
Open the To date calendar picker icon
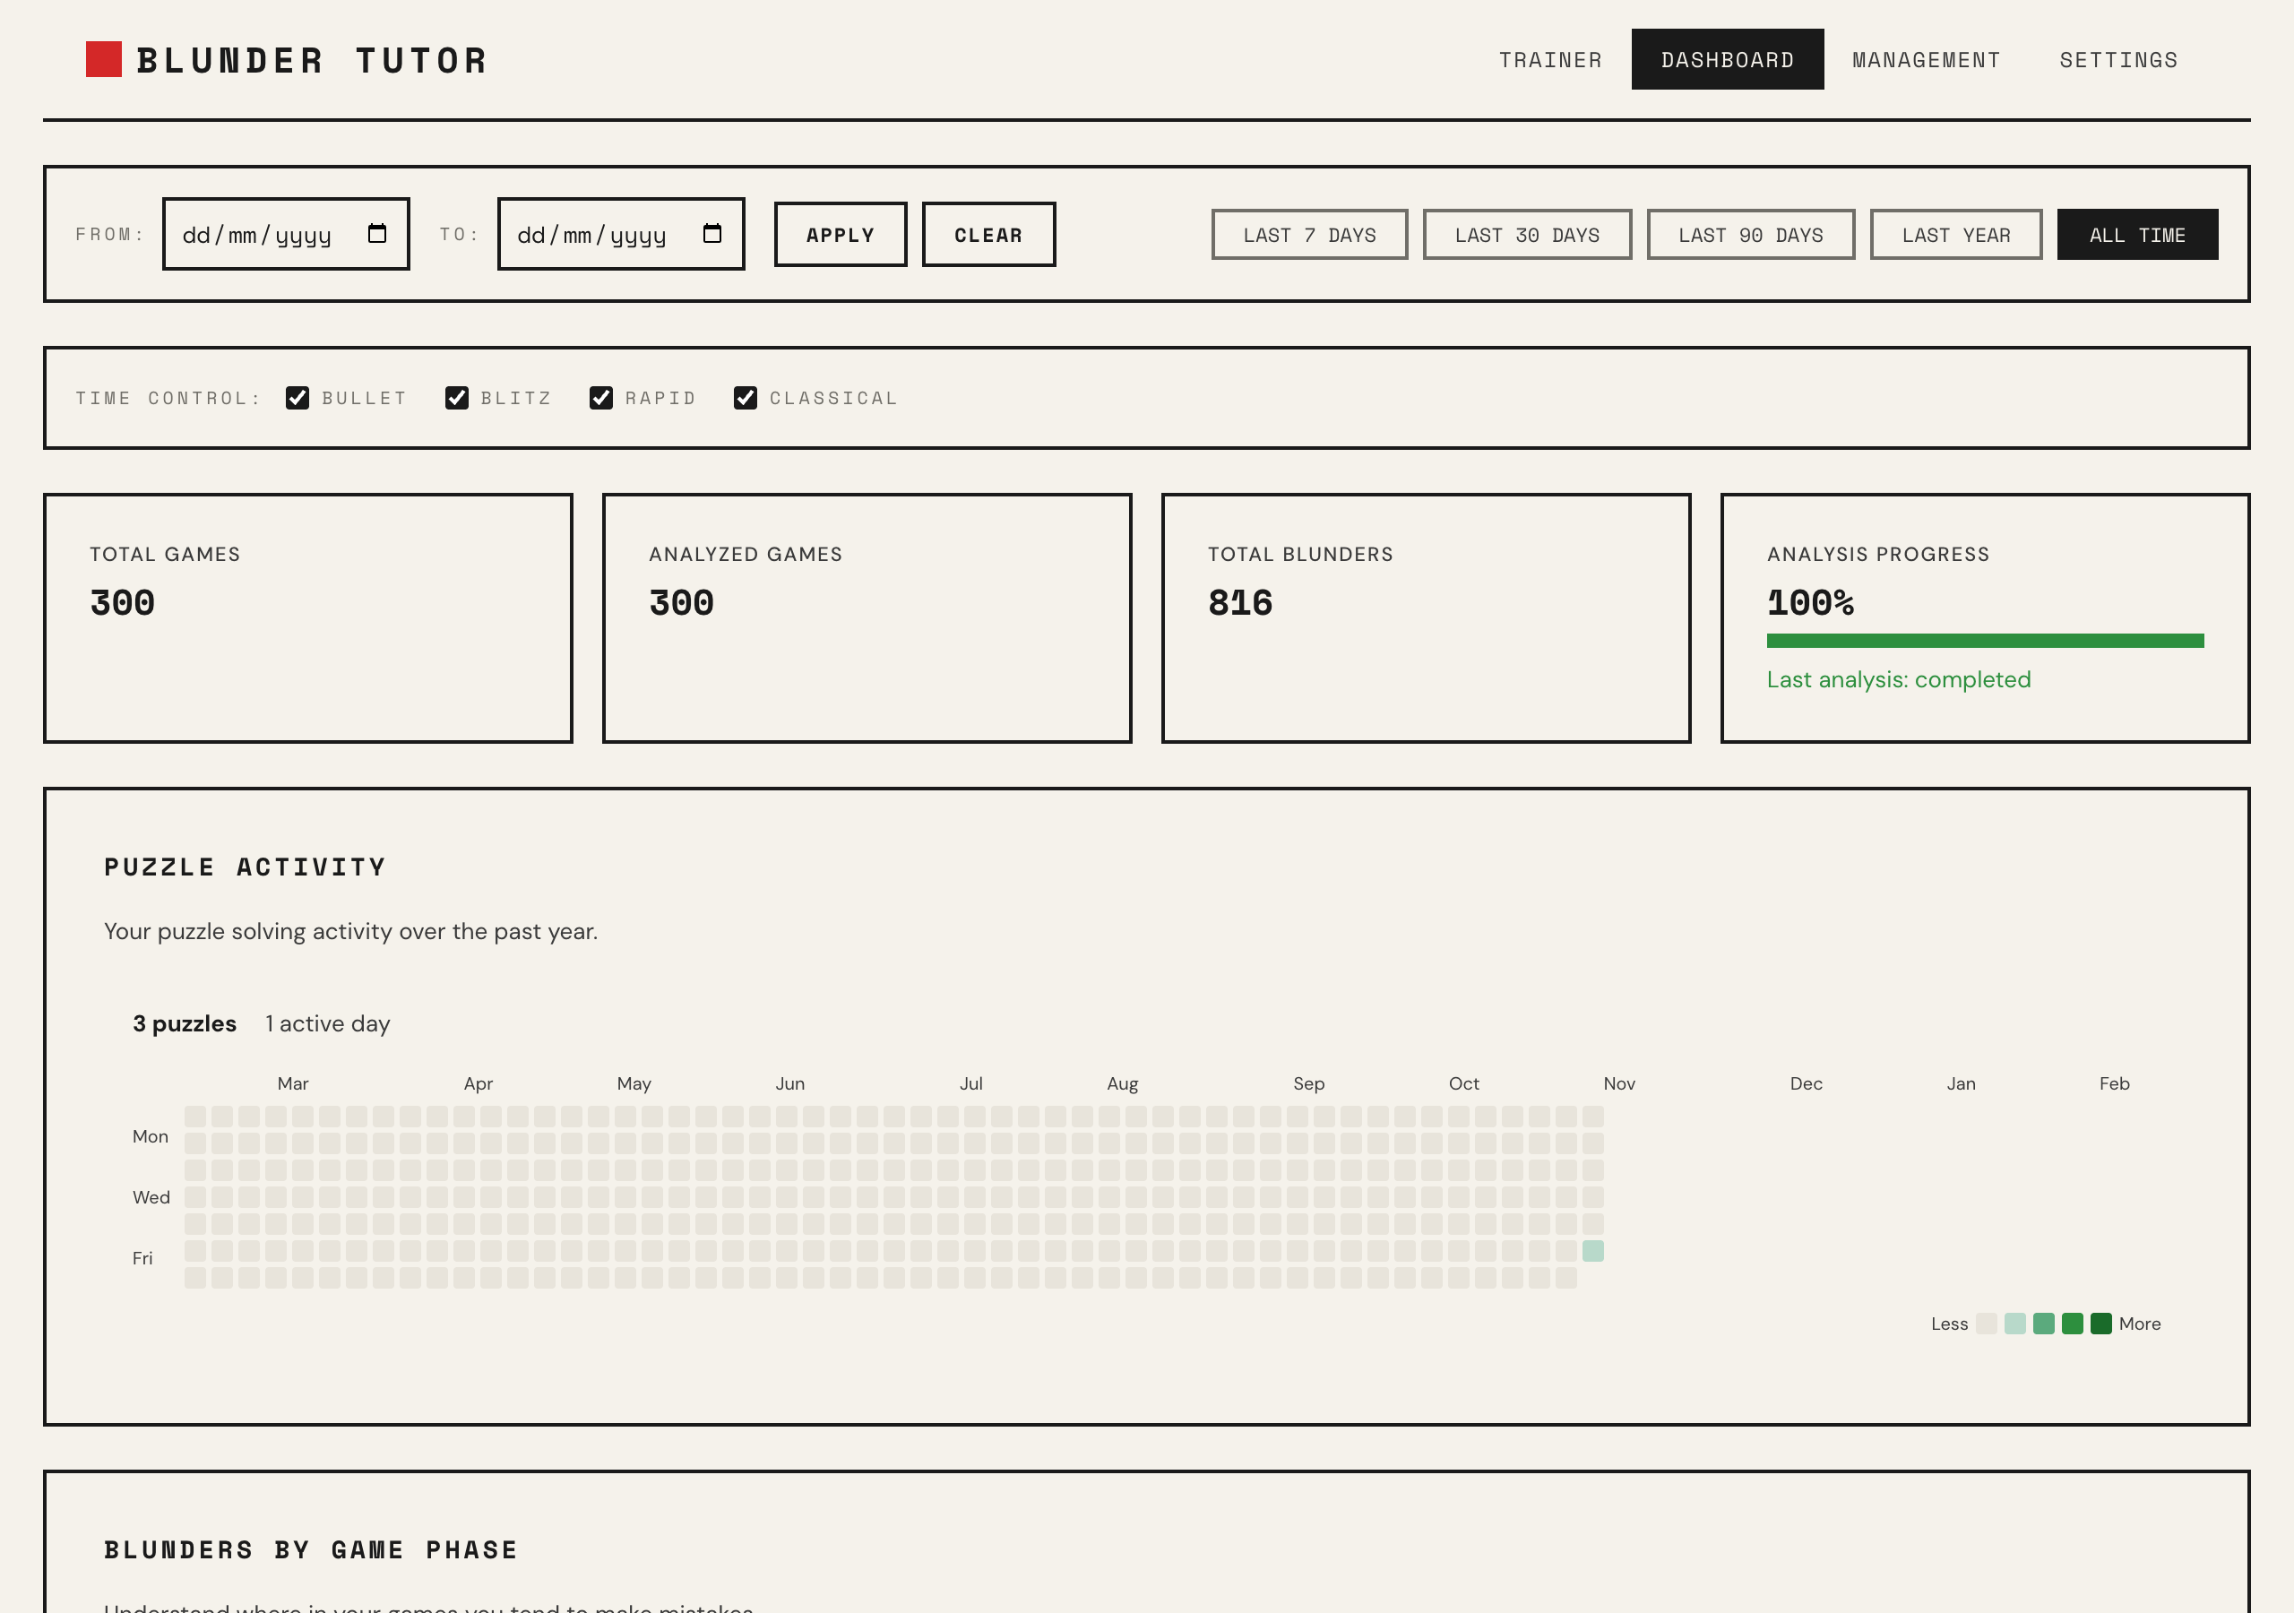[711, 233]
